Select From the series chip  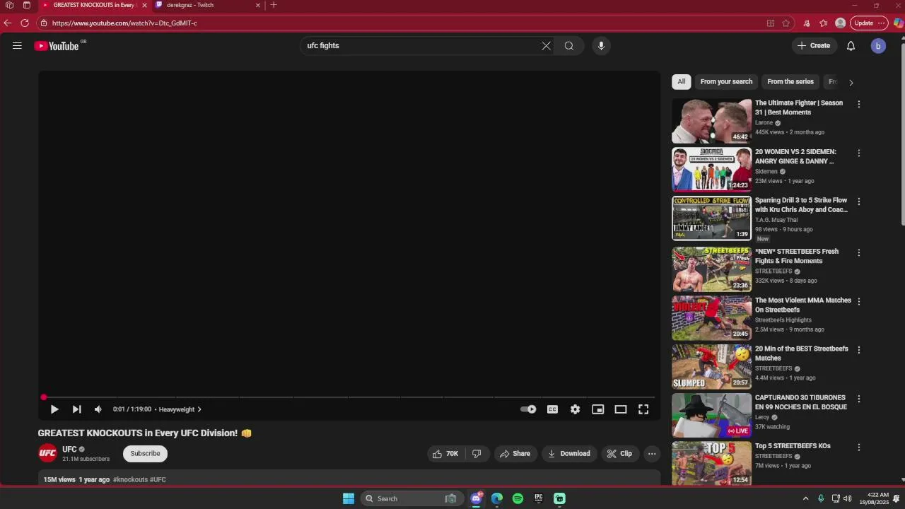tap(790, 82)
